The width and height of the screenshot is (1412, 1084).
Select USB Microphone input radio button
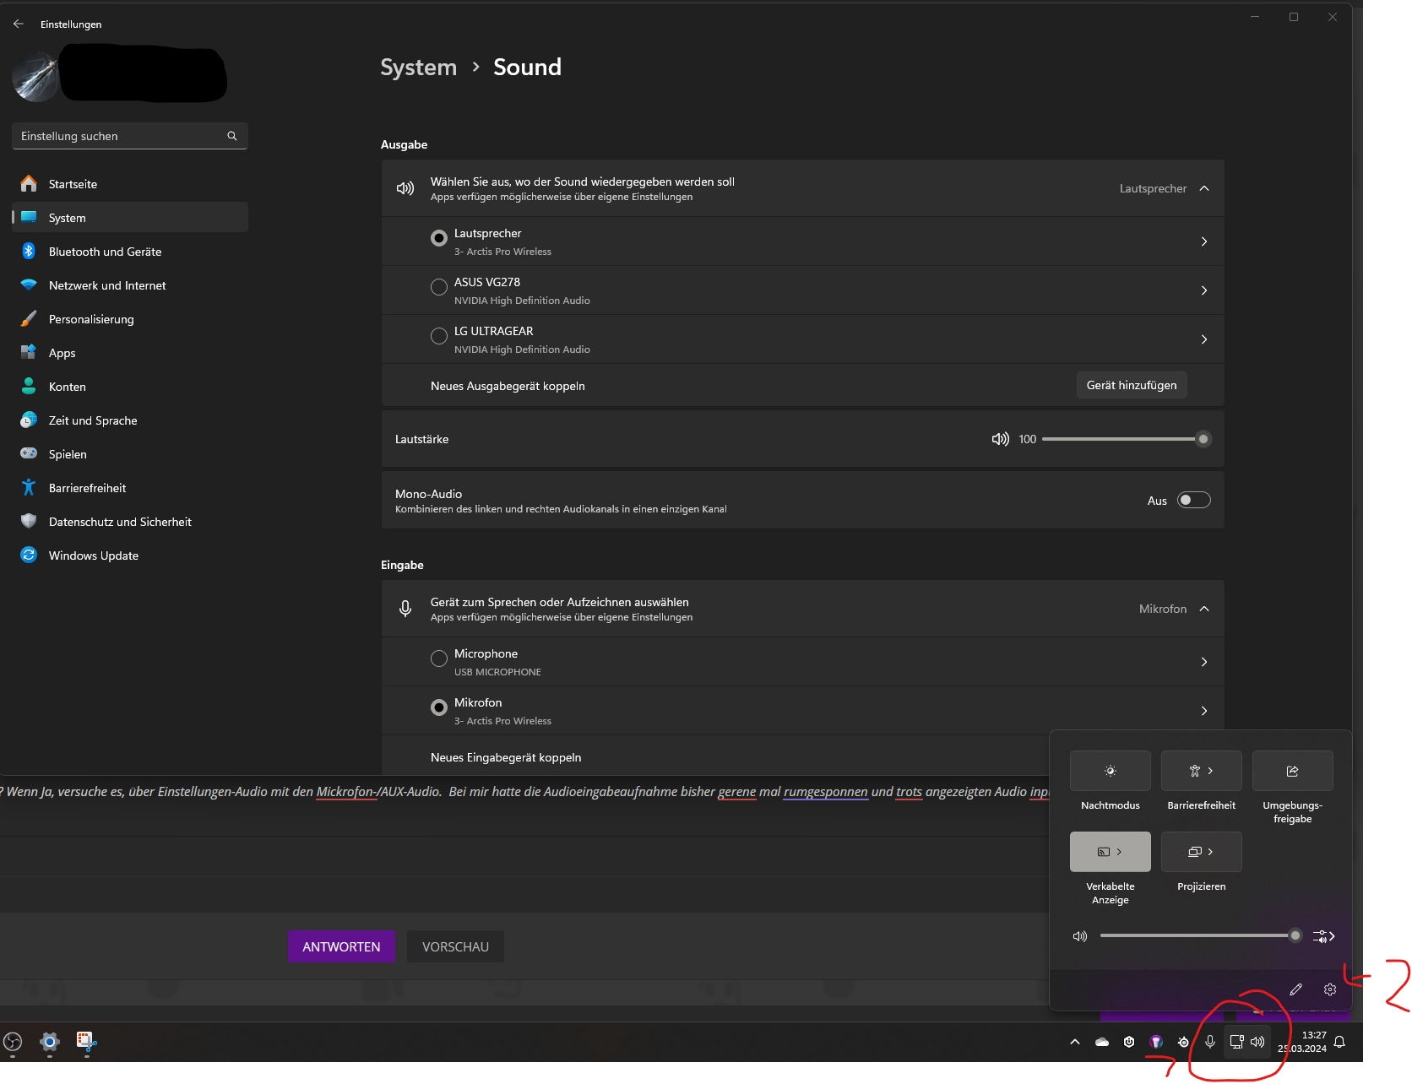pos(439,659)
